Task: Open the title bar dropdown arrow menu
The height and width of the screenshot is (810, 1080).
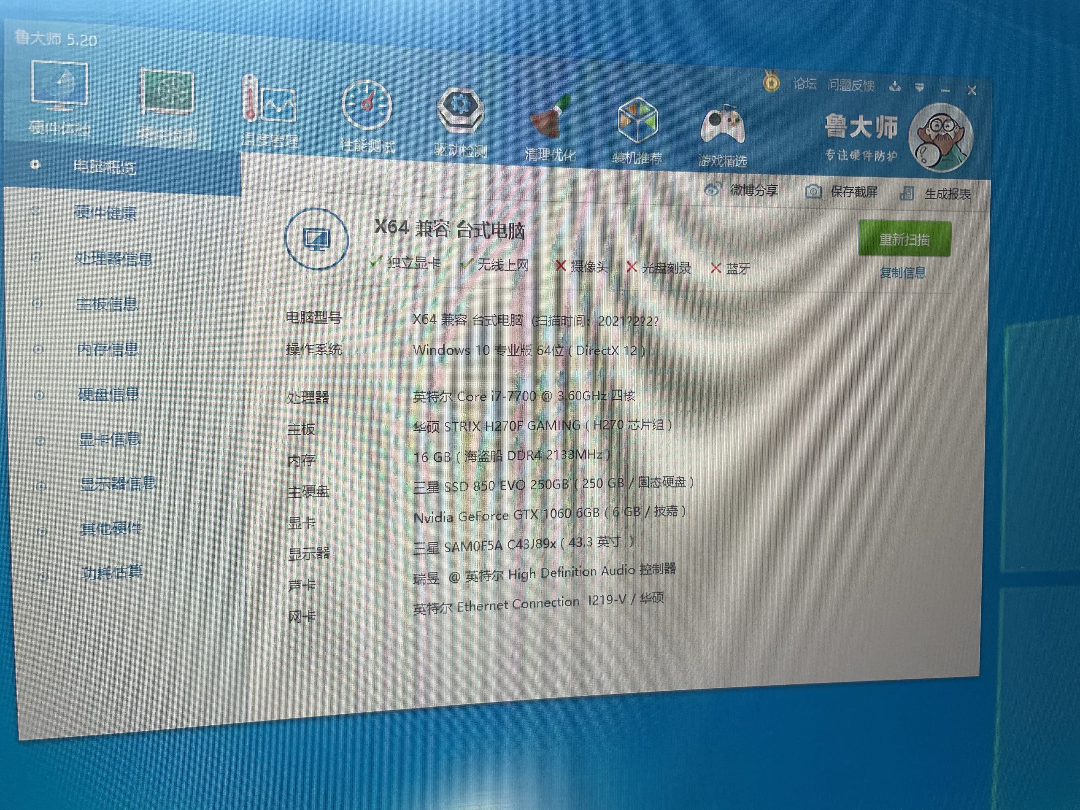Action: (919, 87)
